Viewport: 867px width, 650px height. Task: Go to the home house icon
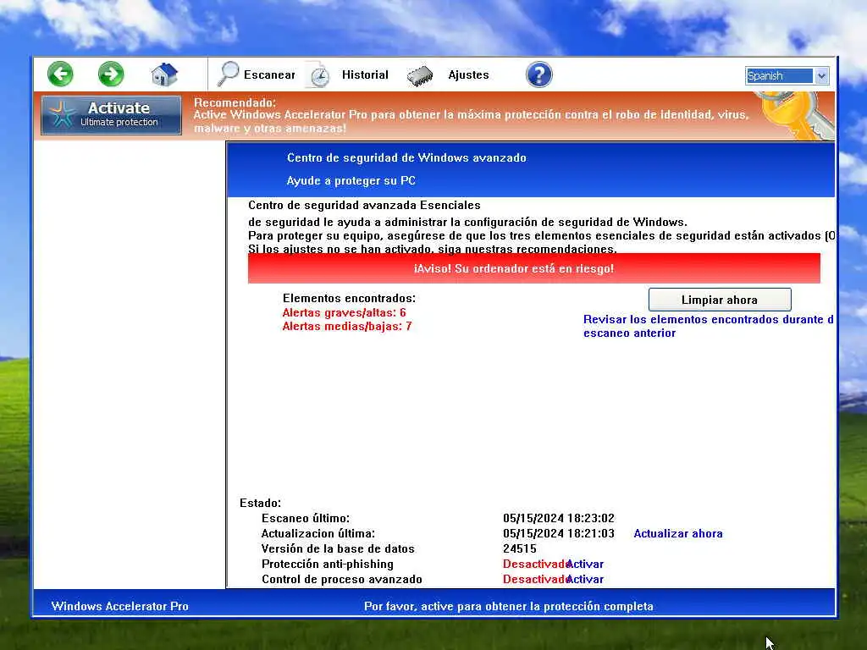click(164, 74)
